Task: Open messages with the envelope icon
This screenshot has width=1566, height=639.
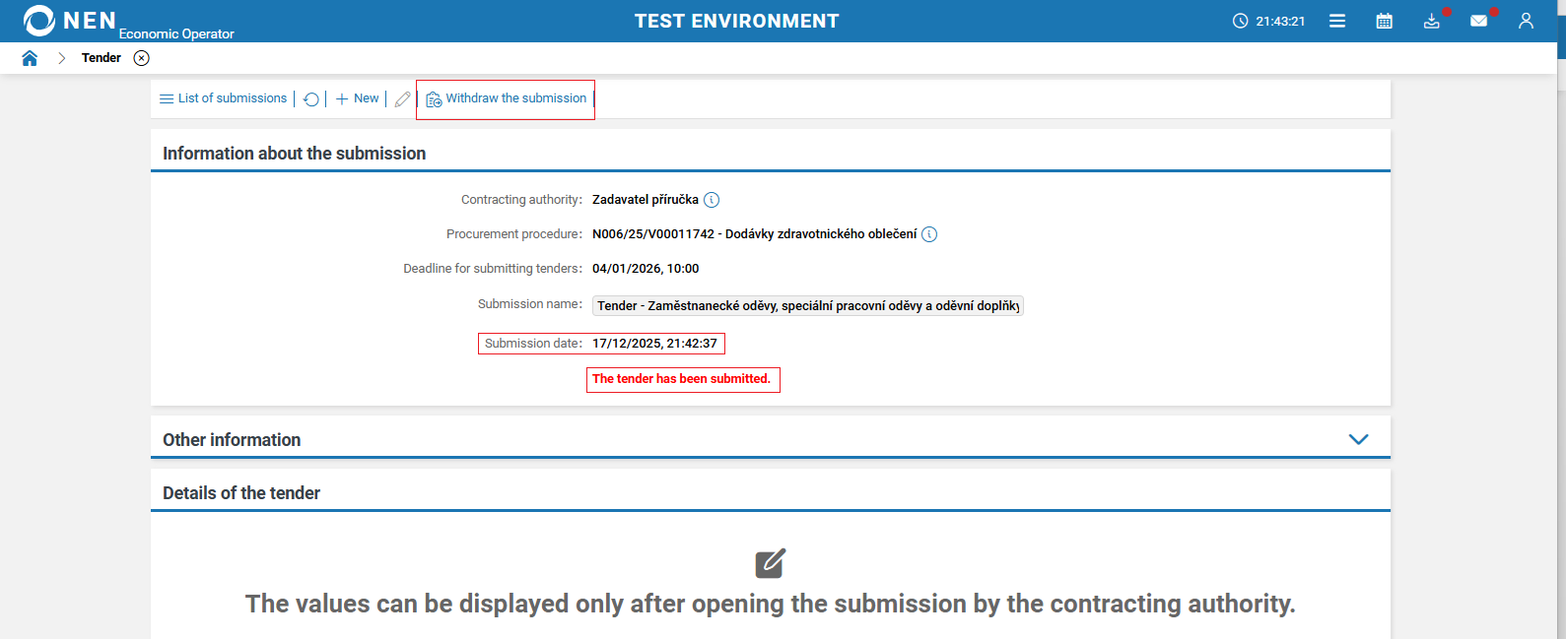Action: [1478, 20]
